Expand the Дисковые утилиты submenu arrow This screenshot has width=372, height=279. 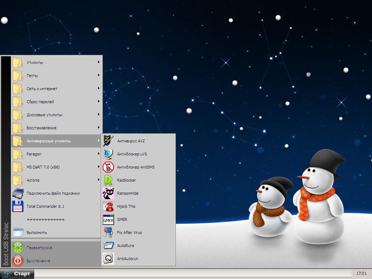98,114
